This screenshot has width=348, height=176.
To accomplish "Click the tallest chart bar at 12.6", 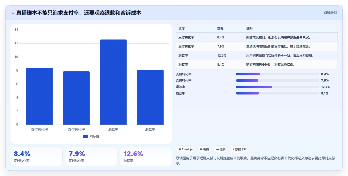I will click(113, 82).
